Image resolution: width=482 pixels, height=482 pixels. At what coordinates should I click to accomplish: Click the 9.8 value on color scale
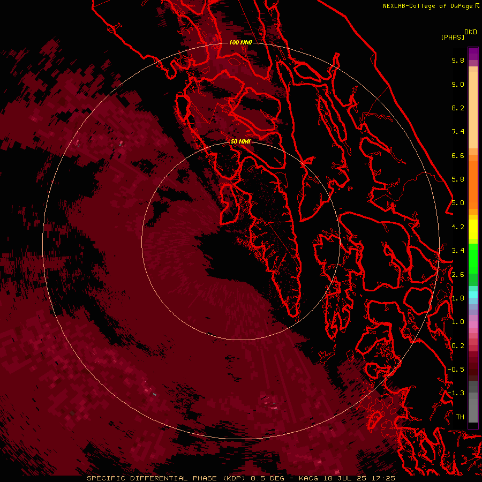click(x=458, y=60)
